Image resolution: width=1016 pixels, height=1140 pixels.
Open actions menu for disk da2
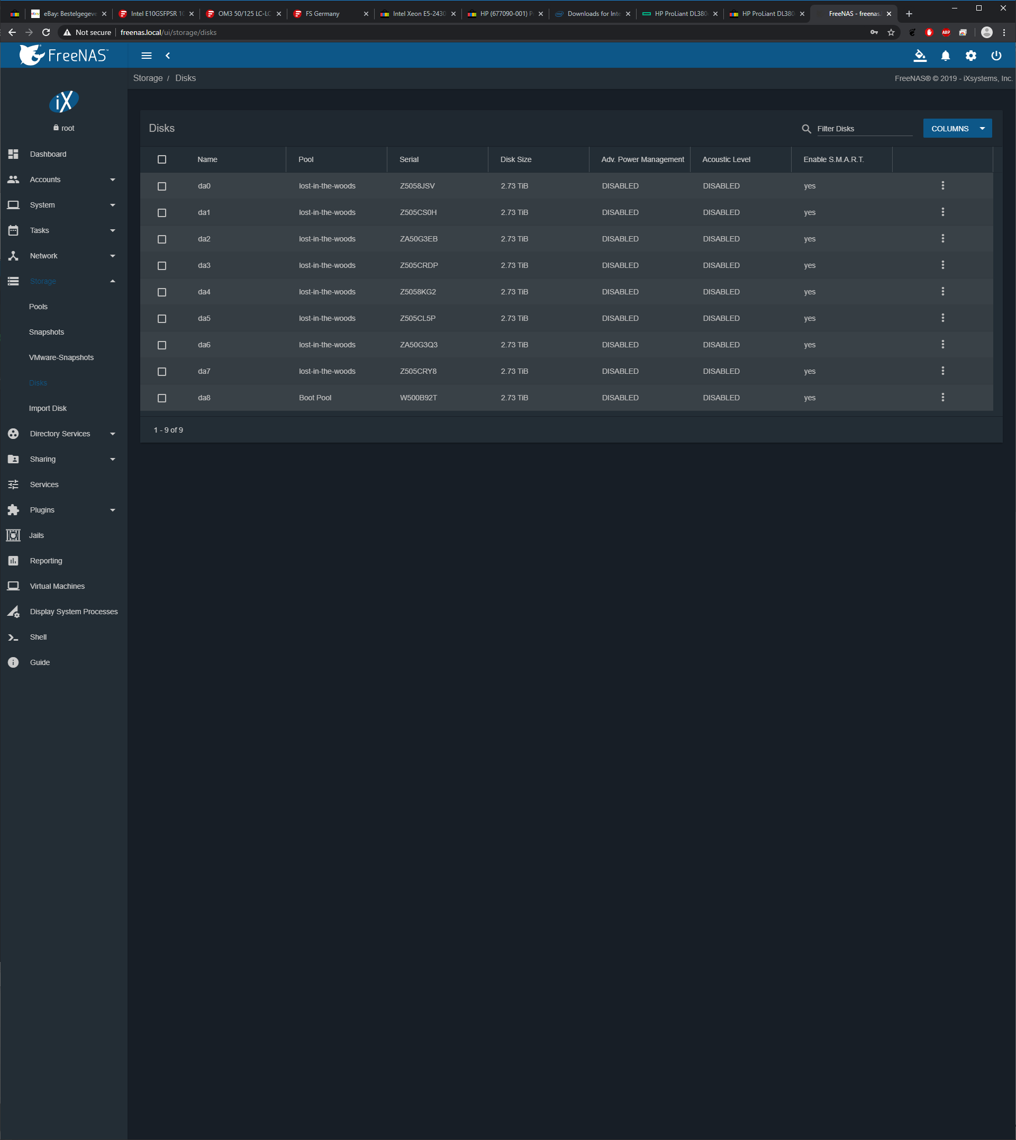(943, 238)
